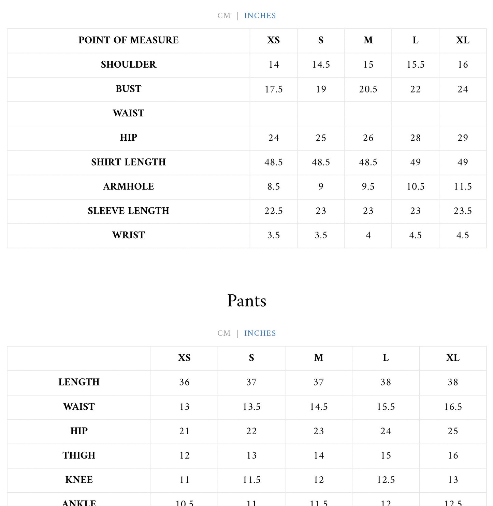Click the XS column header in the top table
The height and width of the screenshot is (506, 493).
coord(273,40)
